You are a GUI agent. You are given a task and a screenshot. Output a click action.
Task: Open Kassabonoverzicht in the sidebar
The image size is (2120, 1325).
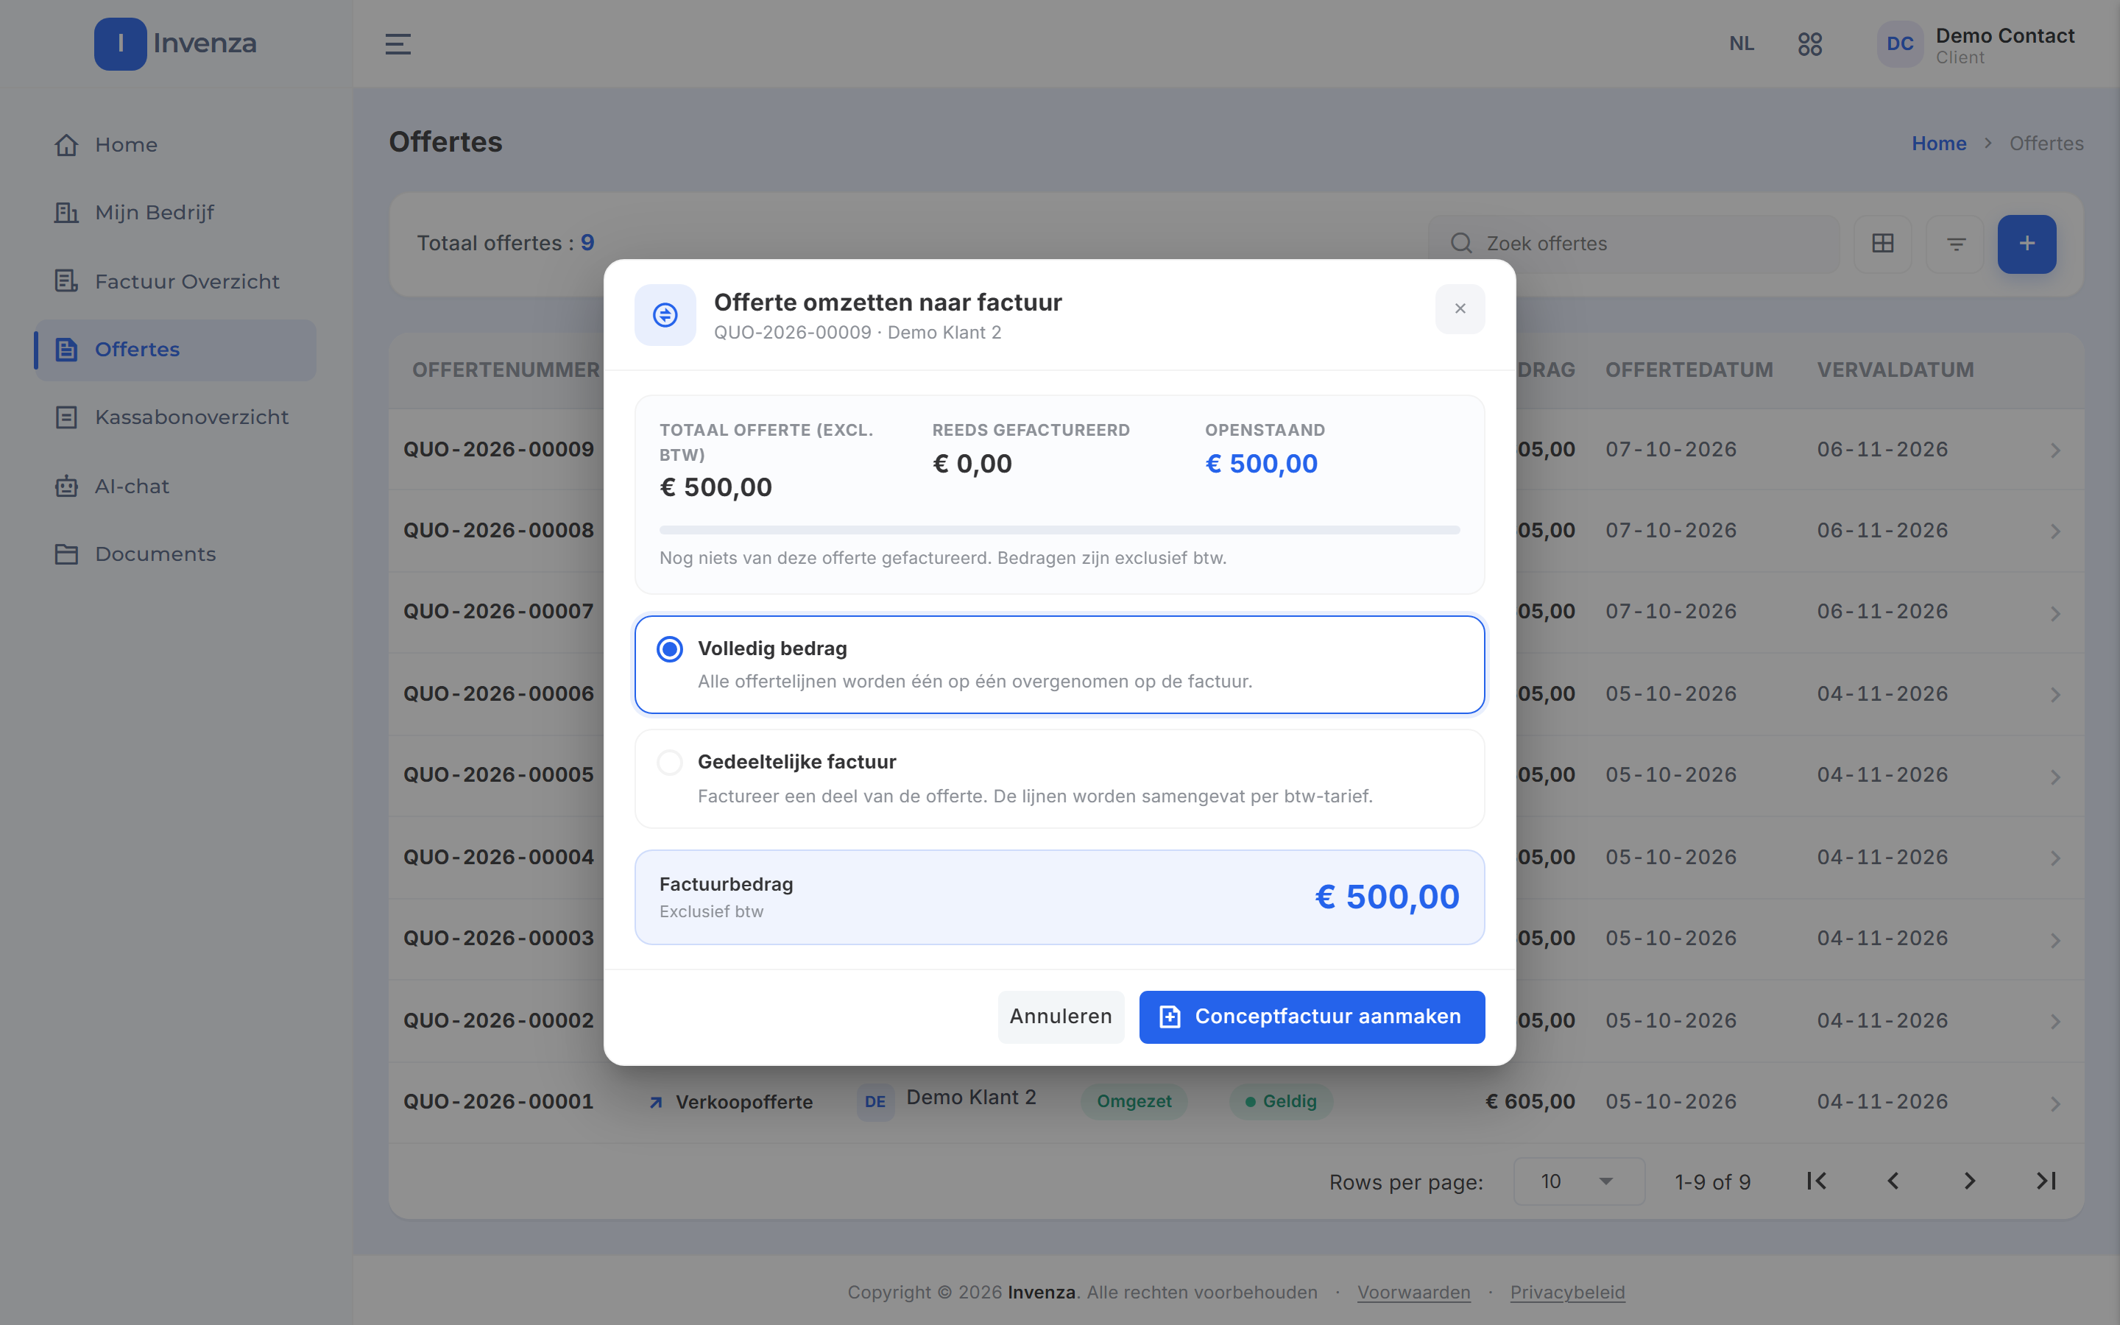(x=175, y=417)
